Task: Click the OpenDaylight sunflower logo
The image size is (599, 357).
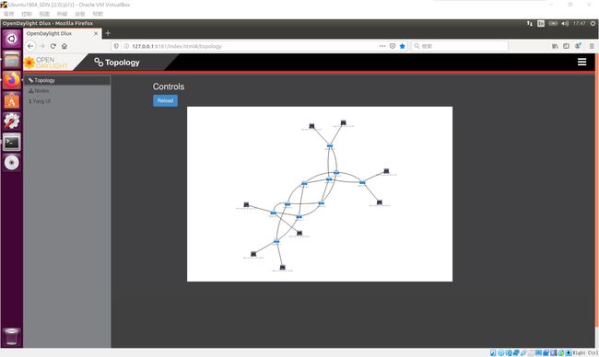Action: click(x=29, y=63)
